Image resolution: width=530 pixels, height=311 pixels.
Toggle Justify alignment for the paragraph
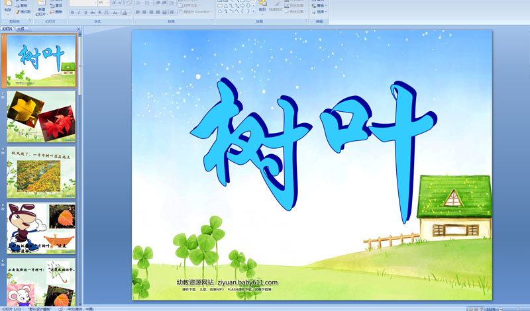[x=158, y=12]
